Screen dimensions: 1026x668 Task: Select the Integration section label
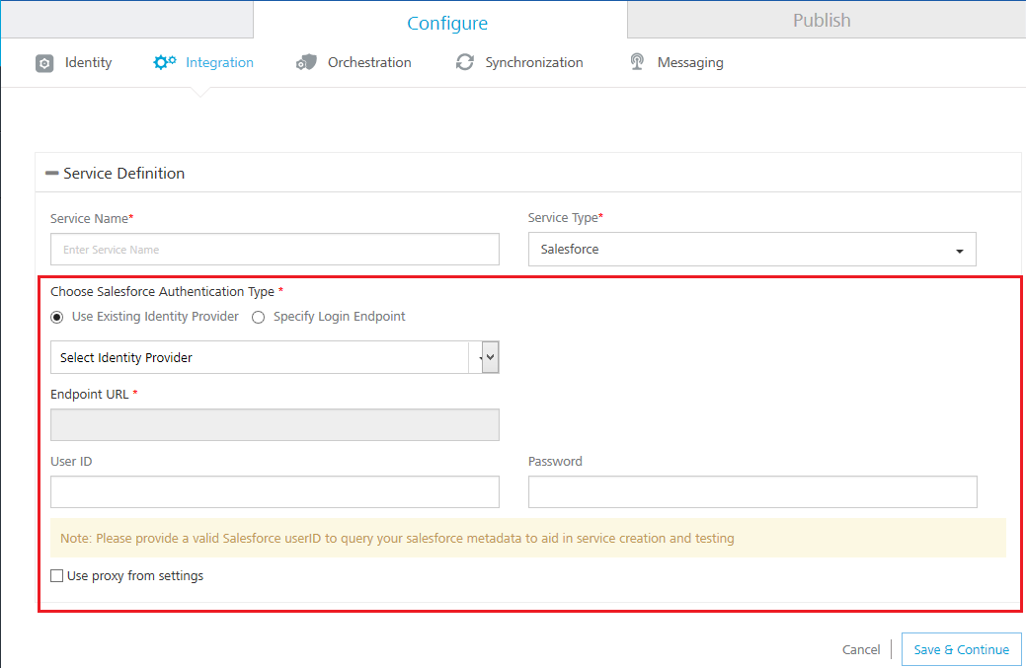[x=219, y=62]
